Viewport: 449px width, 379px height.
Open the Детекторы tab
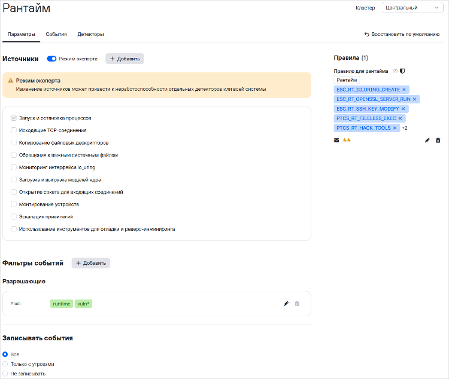[x=90, y=34]
